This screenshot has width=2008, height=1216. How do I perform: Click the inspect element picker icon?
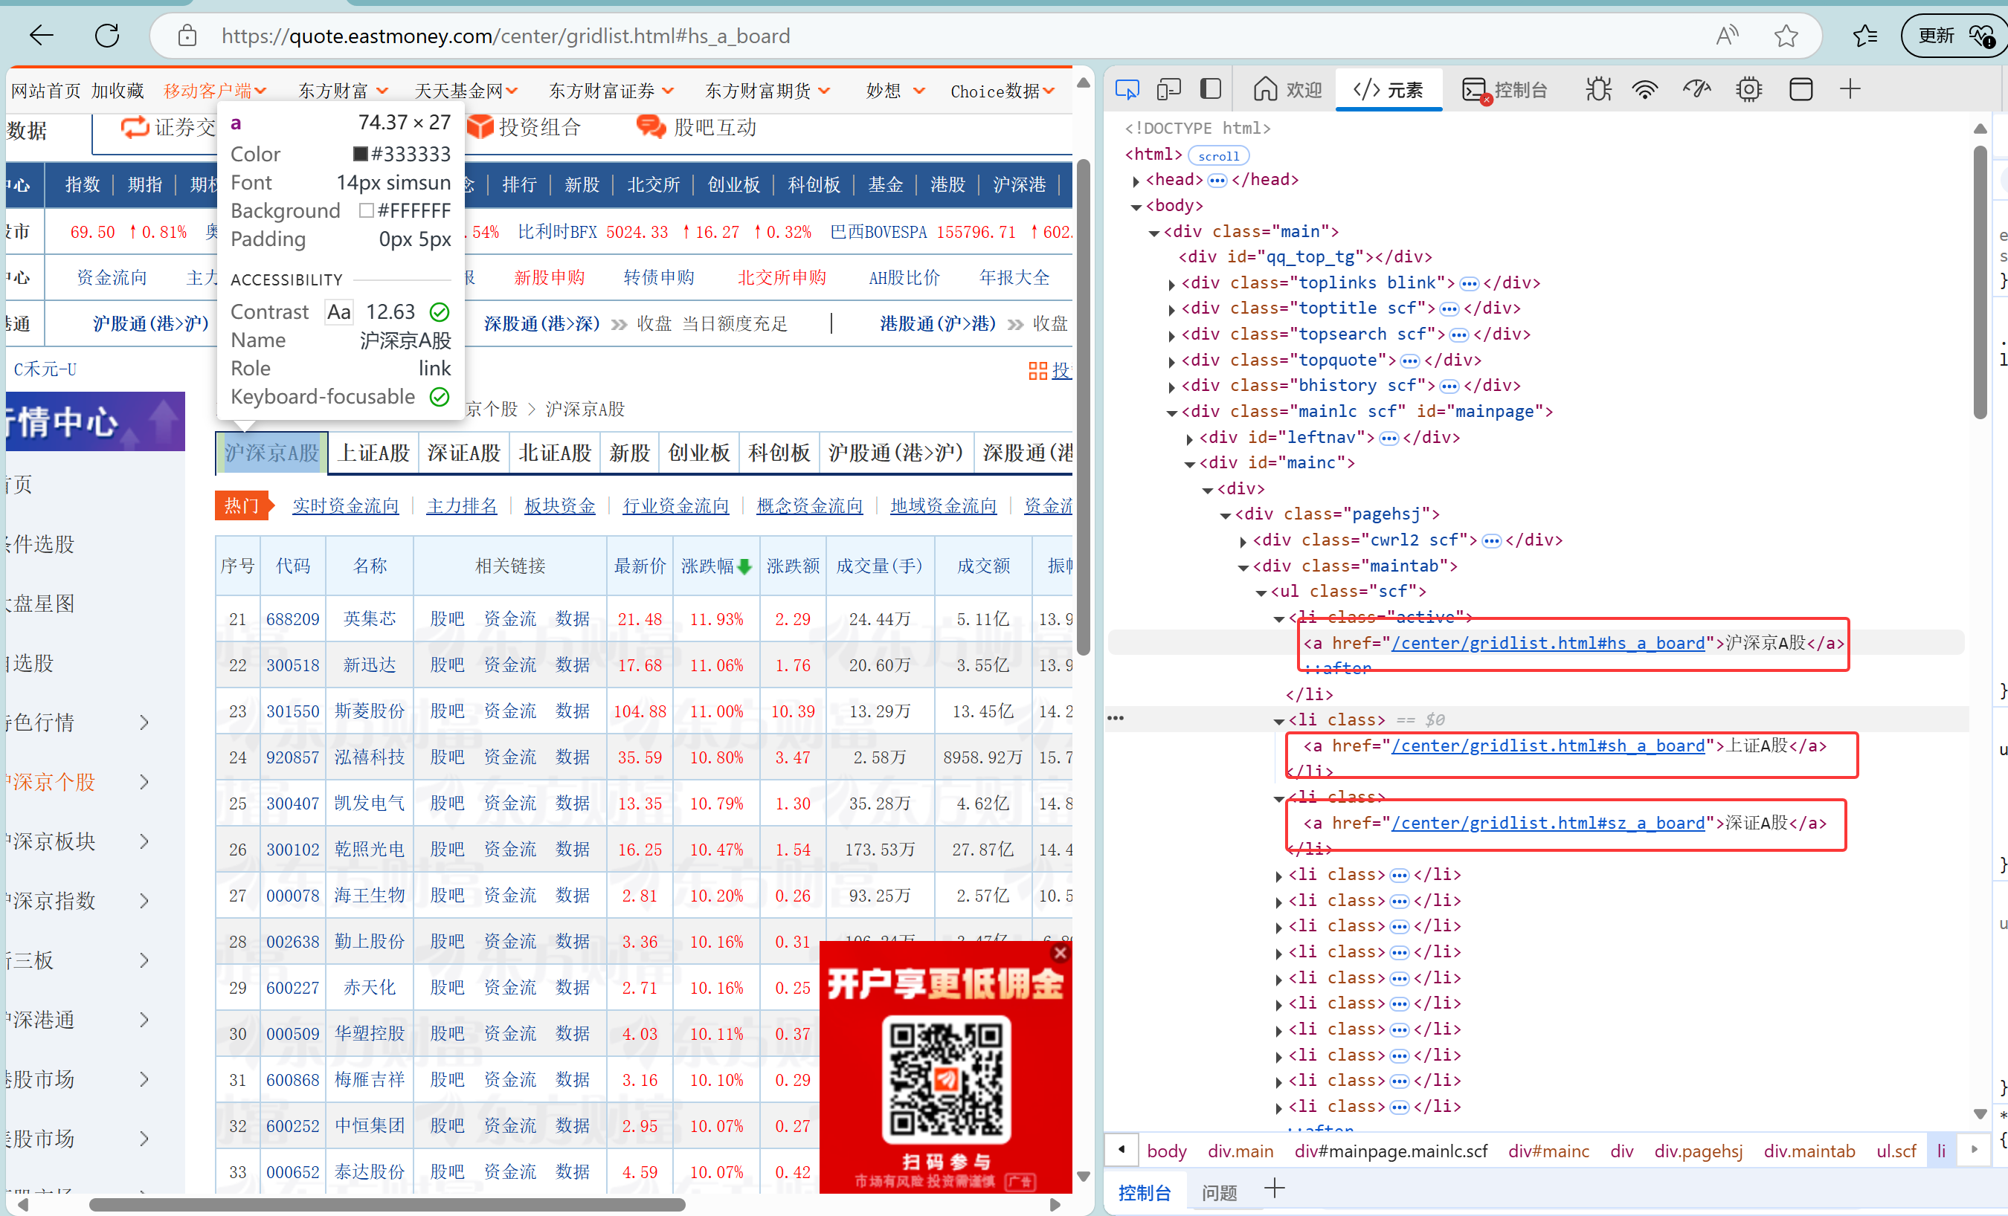tap(1127, 88)
